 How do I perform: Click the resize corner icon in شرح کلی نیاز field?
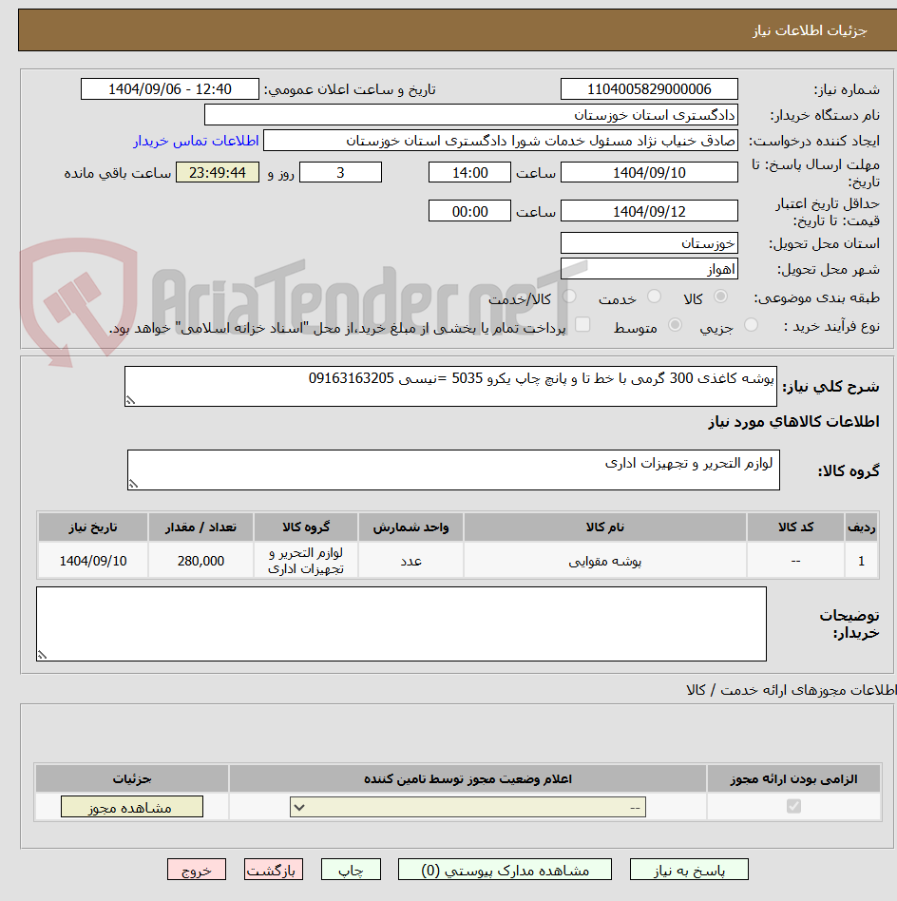coord(131,396)
